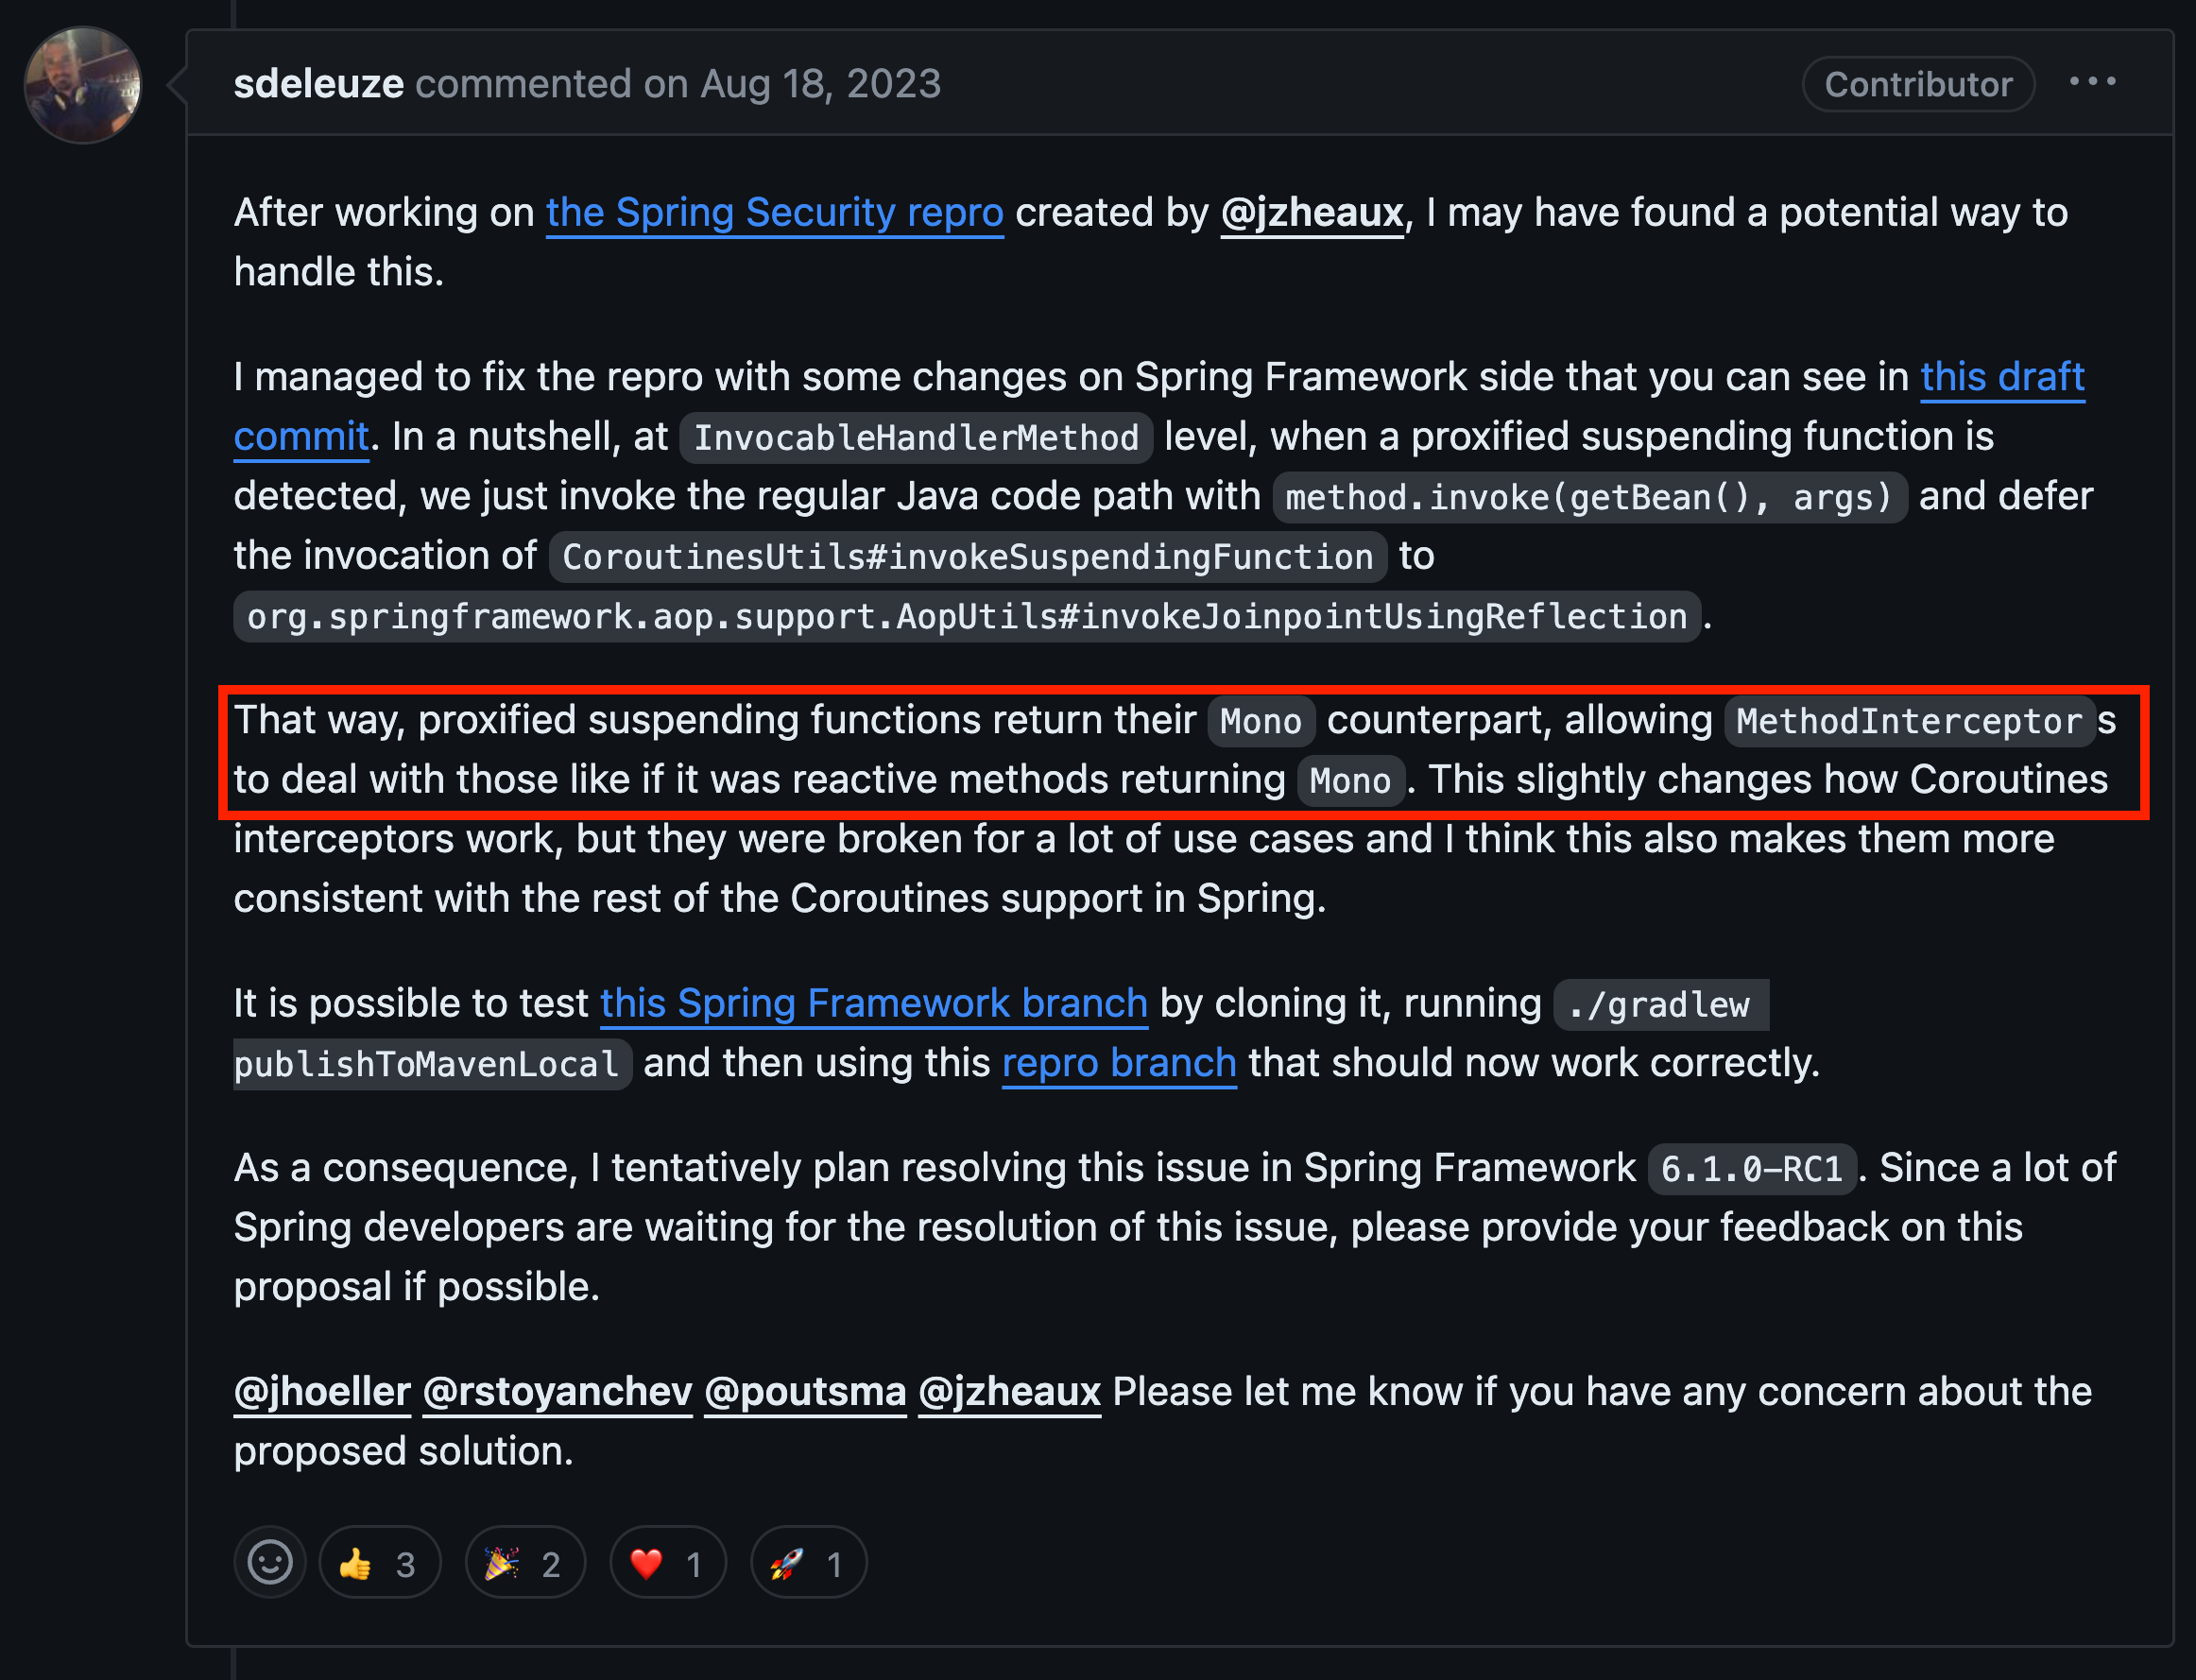This screenshot has height=1680, width=2196.
Task: Open the Spring Security repro link
Action: pyautogui.click(x=774, y=213)
